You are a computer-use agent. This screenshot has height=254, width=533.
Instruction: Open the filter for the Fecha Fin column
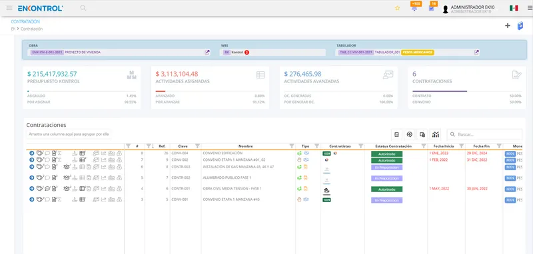tap(499, 146)
